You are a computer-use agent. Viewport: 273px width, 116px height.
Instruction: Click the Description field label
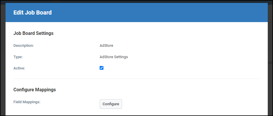click(x=24, y=45)
